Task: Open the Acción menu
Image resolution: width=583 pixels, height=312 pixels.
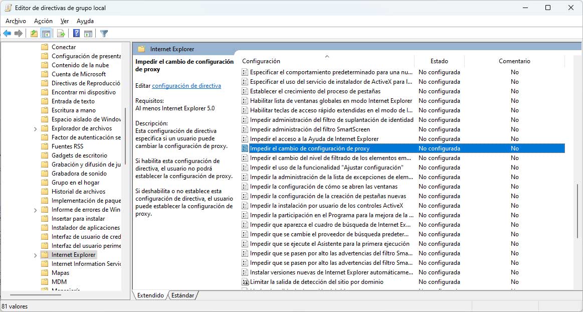Action: coord(43,21)
